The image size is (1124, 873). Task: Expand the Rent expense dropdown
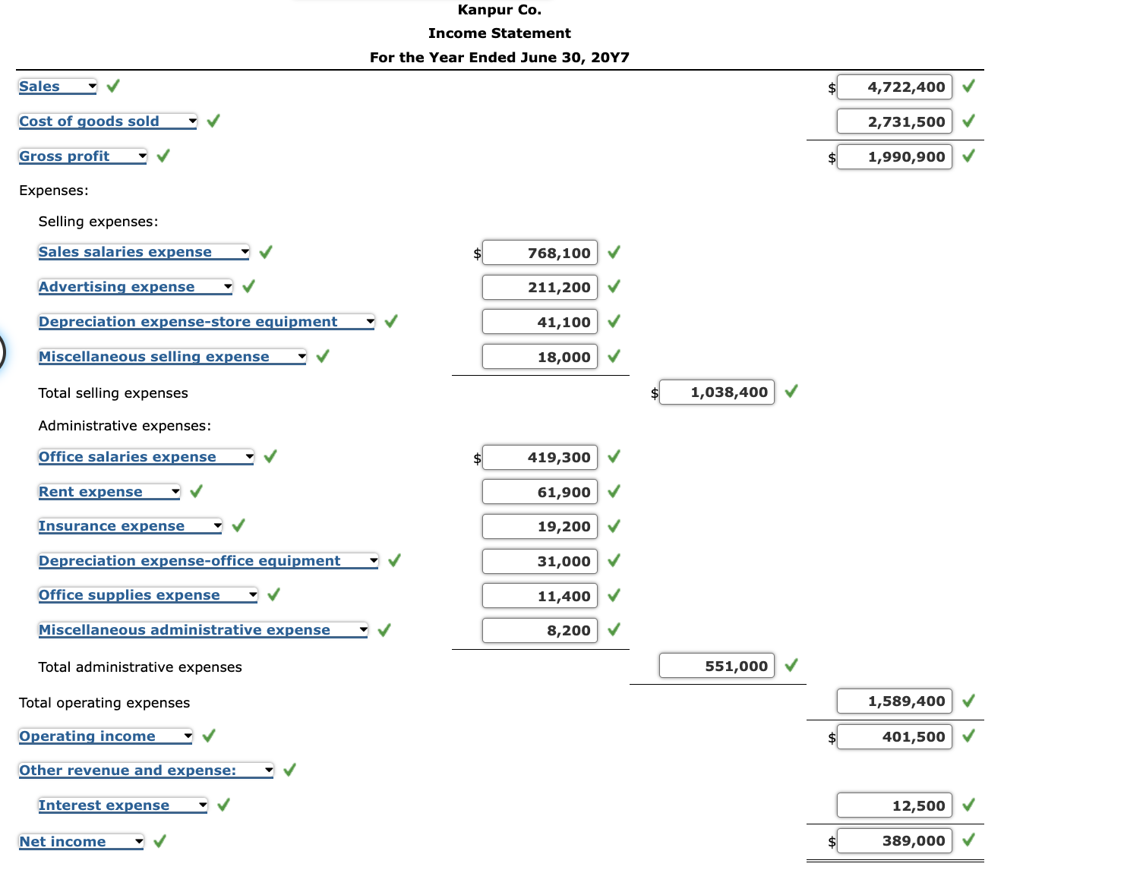(x=109, y=492)
